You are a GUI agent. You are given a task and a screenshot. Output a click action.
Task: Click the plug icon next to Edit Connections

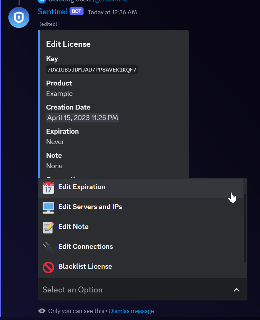click(x=48, y=247)
